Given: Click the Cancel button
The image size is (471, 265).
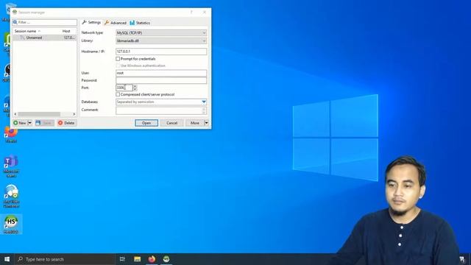Looking at the screenshot, I should point(171,123).
